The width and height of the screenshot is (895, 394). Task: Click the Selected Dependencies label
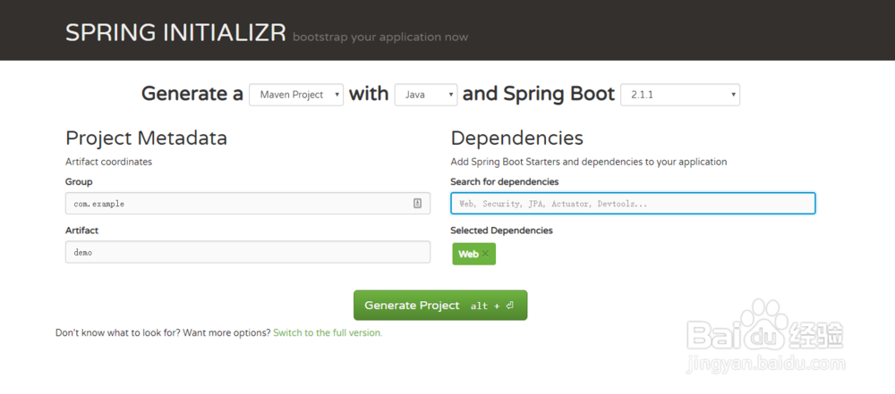coord(501,231)
